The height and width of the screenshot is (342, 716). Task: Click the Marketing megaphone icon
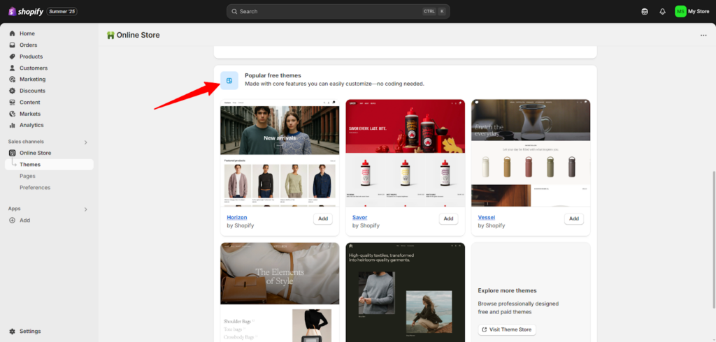(x=13, y=80)
